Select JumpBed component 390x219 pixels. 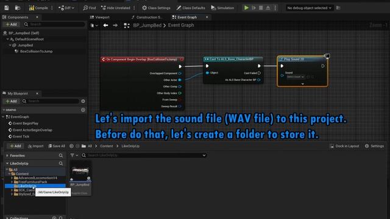point(25,45)
